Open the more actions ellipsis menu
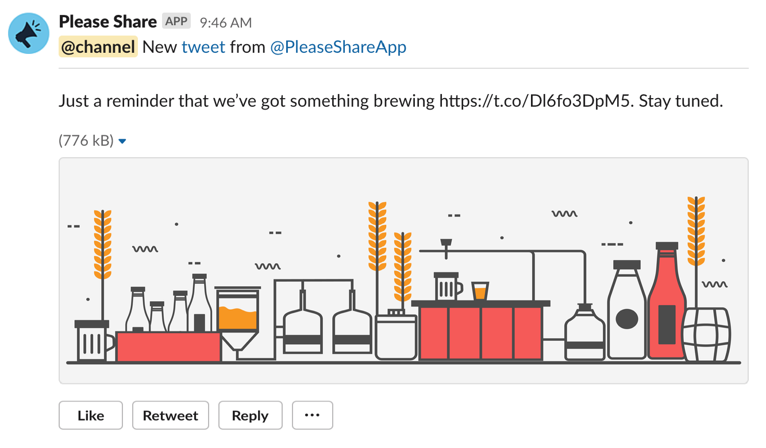This screenshot has width=766, height=448. tap(312, 416)
